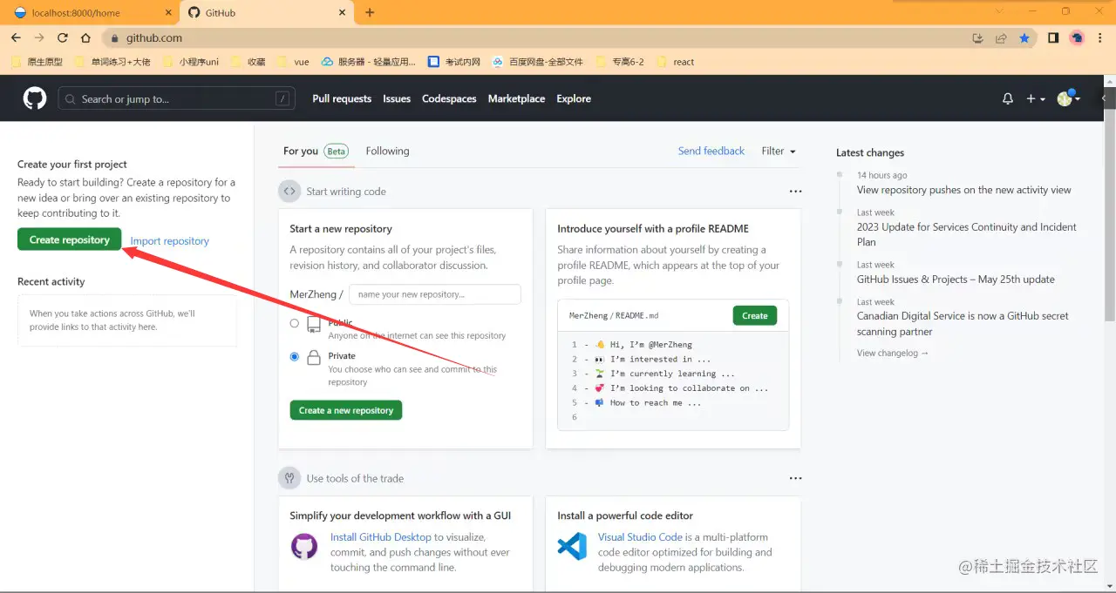
Task: Switch to the For you feed tab
Action: 316,151
